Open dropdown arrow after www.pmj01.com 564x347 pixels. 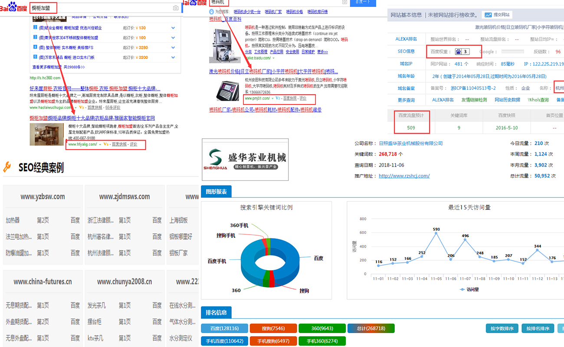pos(272,98)
